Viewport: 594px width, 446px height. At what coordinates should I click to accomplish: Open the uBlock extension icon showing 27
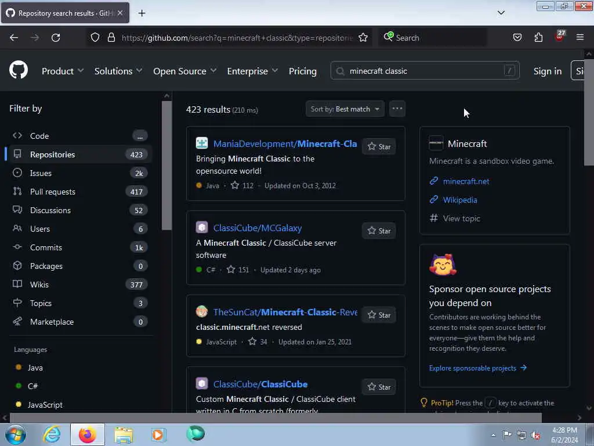[x=560, y=36]
